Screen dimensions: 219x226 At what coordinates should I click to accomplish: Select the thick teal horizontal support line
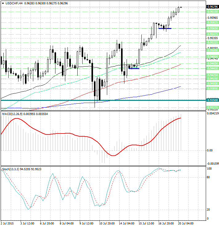[x=103, y=100]
